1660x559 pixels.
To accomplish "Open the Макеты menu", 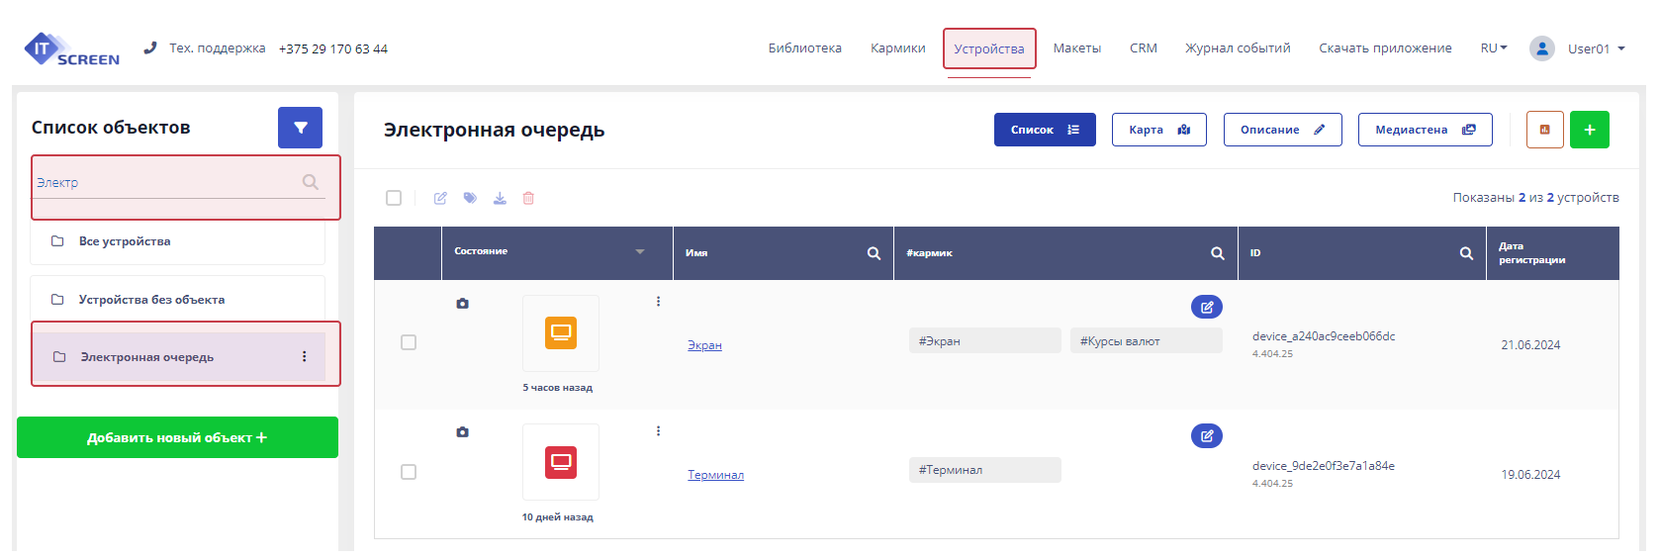I will 1077,48.
